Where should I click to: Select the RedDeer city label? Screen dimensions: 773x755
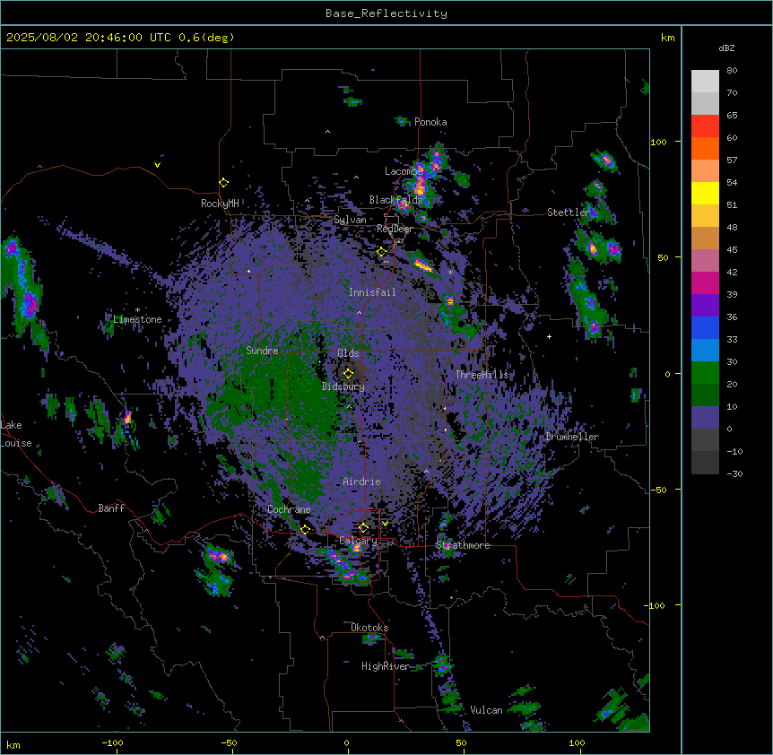pyautogui.click(x=395, y=229)
